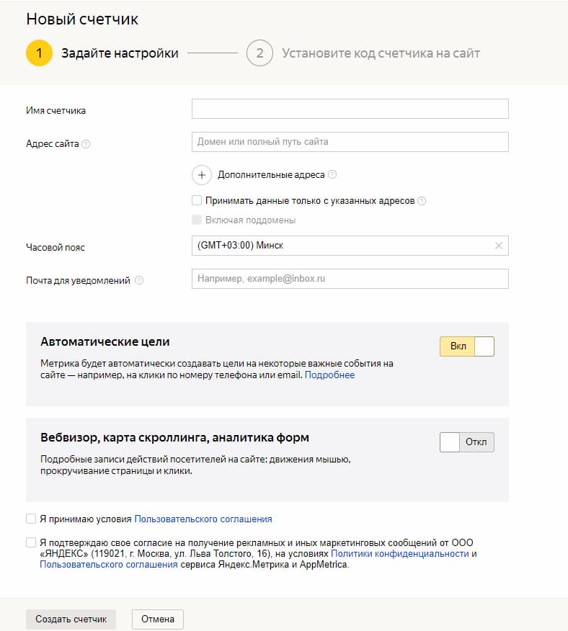This screenshot has width=568, height=631.
Task: Open the Часовой пояс dropdown
Action: pyautogui.click(x=342, y=246)
